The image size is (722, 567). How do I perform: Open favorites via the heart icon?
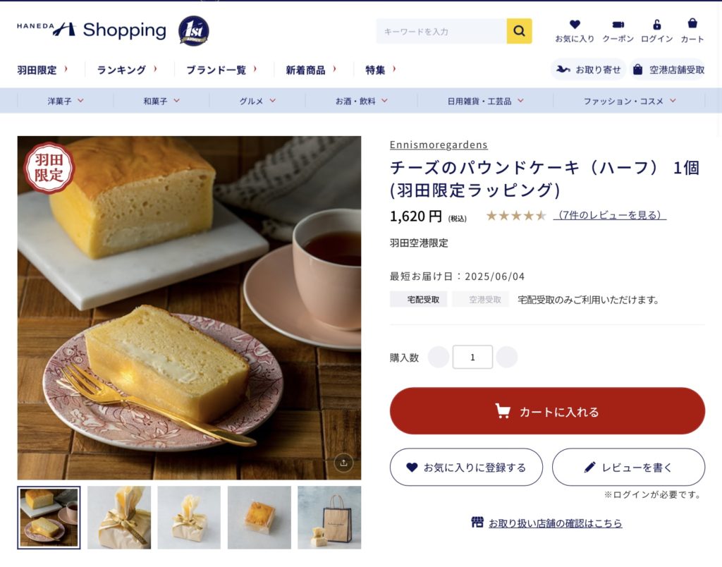[575, 25]
